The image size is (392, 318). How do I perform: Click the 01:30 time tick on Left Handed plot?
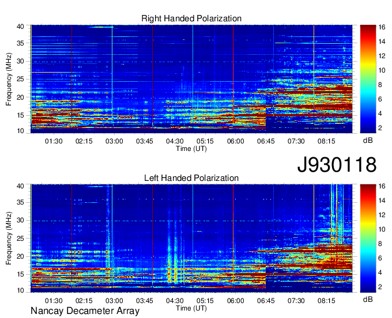(54, 301)
